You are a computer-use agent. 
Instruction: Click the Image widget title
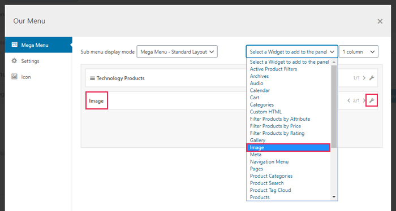click(x=96, y=101)
